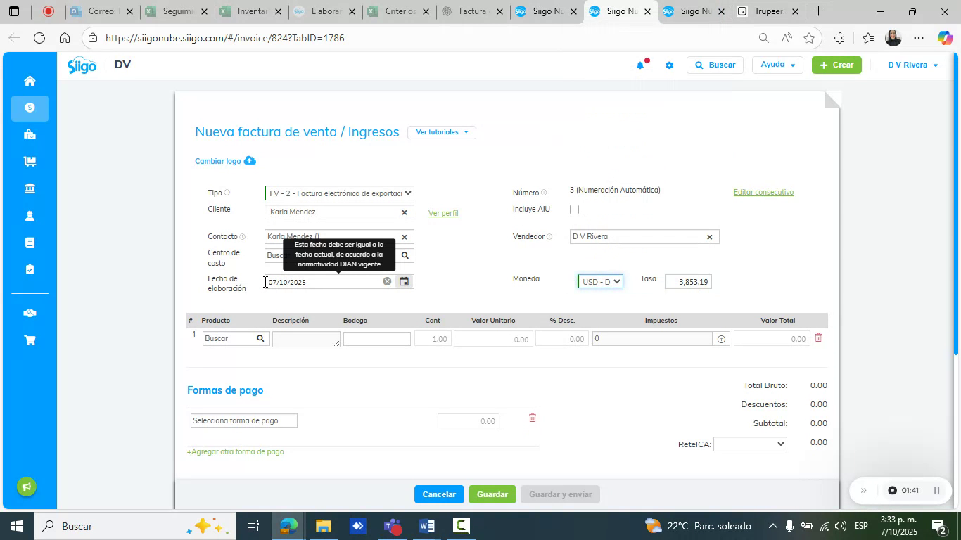Open the settings gear in Siigo header
Image resolution: width=961 pixels, height=540 pixels.
coord(669,65)
